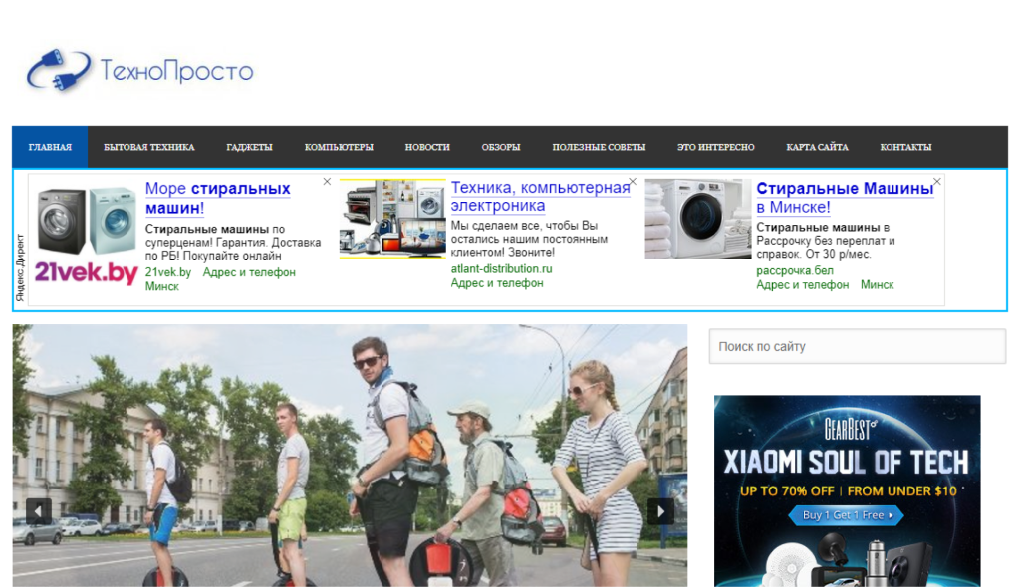Open ПОЛЕЗНЫЕ СОВЕТЫ menu item

pyautogui.click(x=599, y=147)
